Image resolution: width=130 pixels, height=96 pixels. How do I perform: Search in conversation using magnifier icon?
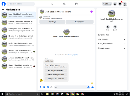point(115,27)
